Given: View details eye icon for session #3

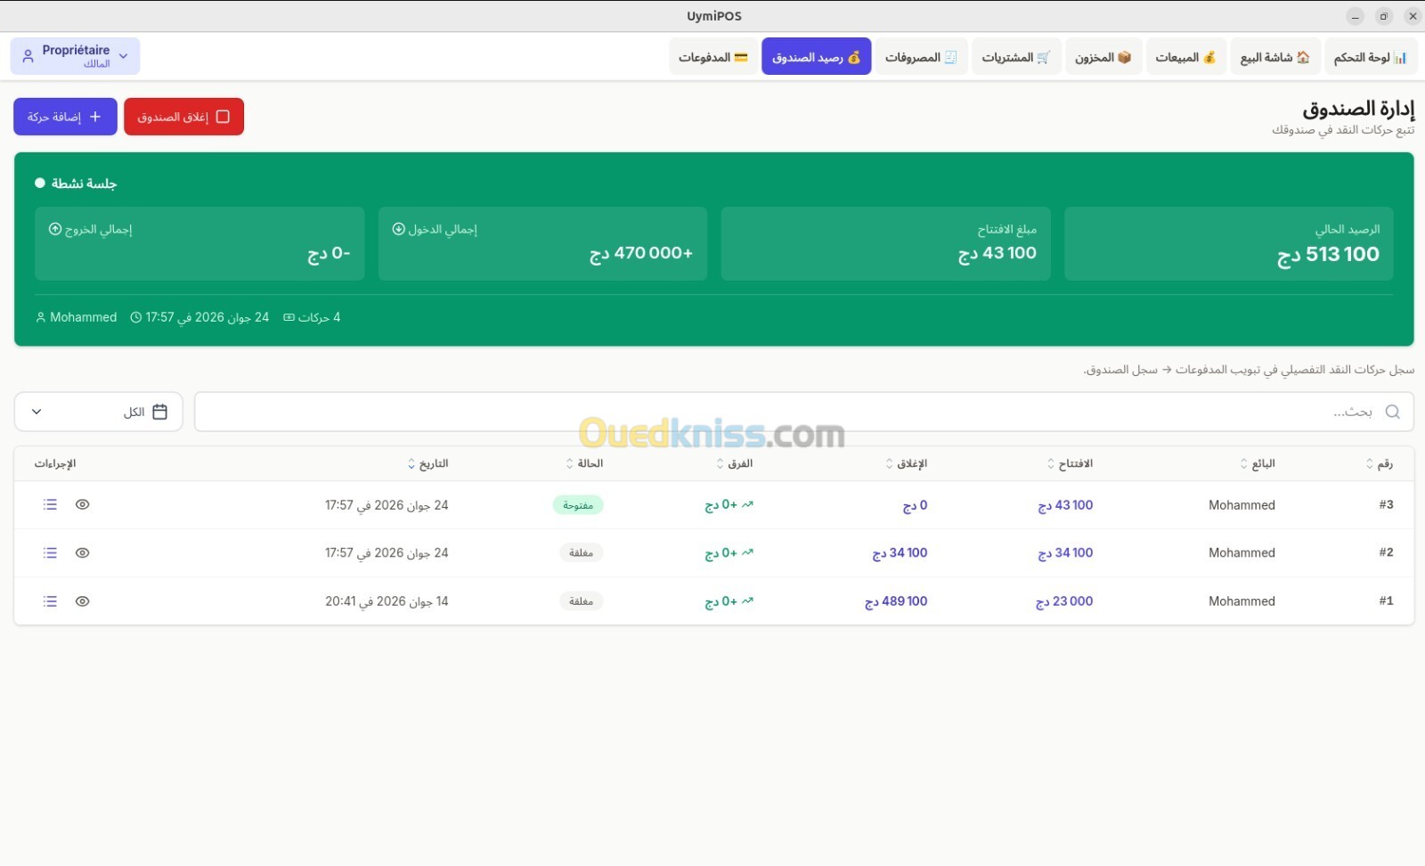Looking at the screenshot, I should pyautogui.click(x=83, y=504).
